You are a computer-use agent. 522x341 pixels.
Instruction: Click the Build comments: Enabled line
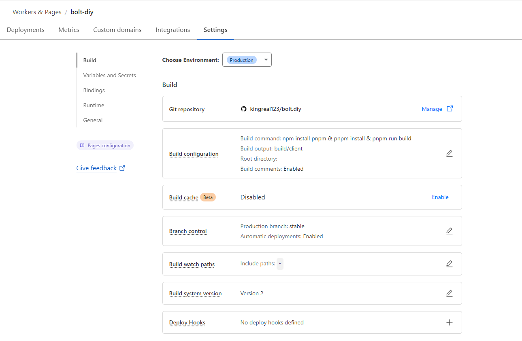[272, 169]
